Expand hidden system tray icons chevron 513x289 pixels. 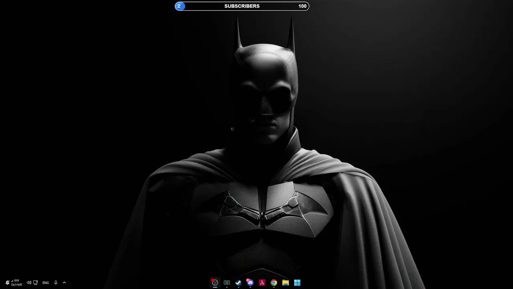[x=64, y=283]
